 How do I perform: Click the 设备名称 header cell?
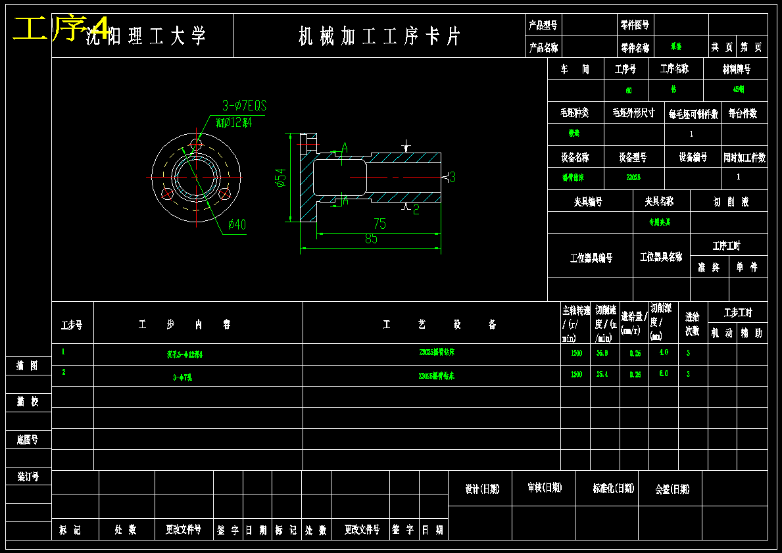[575, 158]
